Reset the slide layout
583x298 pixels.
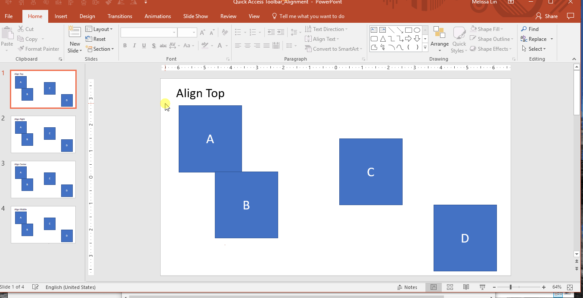[x=96, y=39]
